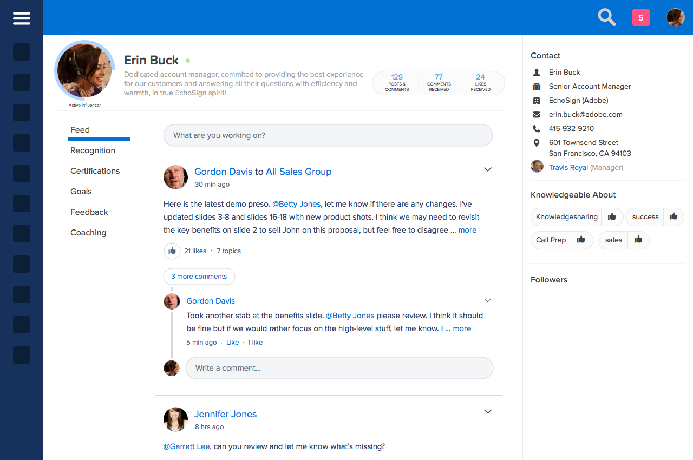Click the @Garrett Lee mention
This screenshot has height=460, width=693.
point(187,446)
